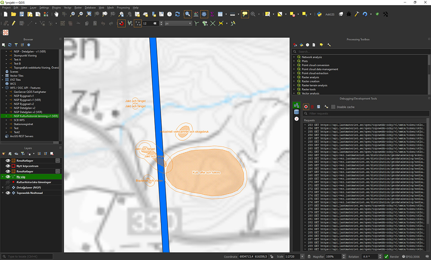Toggle snapping with the red magnet icon
Image resolution: width=431 pixels, height=260 pixels.
(122, 23)
